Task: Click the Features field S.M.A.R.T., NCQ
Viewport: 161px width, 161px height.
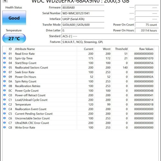Action: click(x=110, y=42)
